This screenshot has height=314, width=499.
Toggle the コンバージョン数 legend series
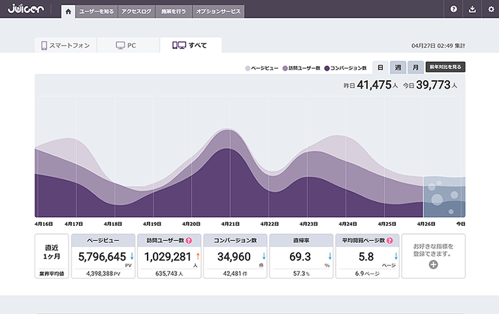(346, 68)
